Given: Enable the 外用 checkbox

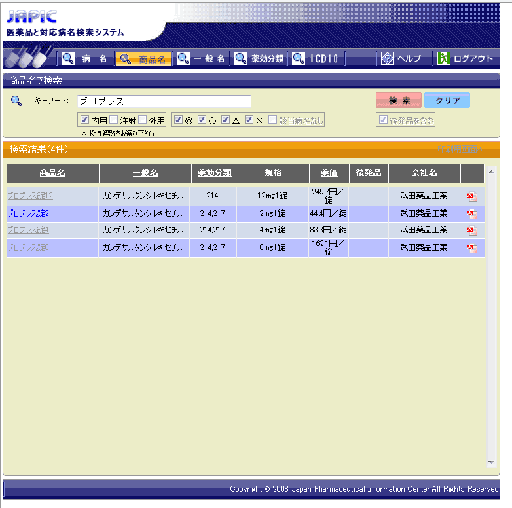Looking at the screenshot, I should pyautogui.click(x=142, y=120).
